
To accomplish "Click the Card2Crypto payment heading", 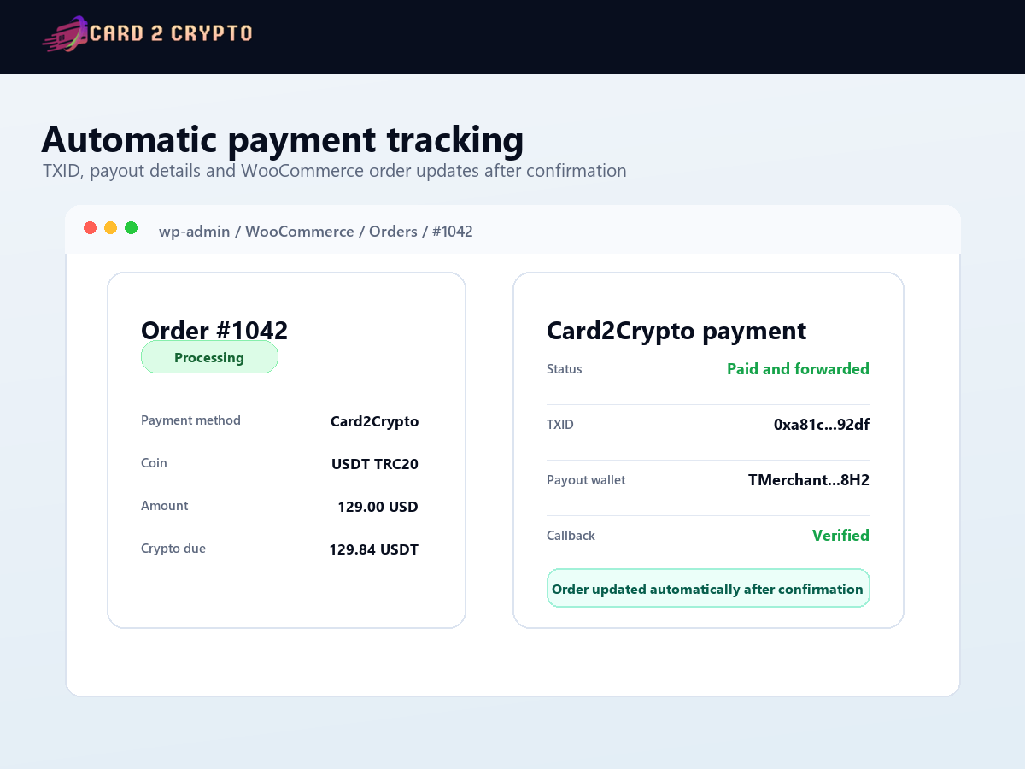I will pos(676,332).
